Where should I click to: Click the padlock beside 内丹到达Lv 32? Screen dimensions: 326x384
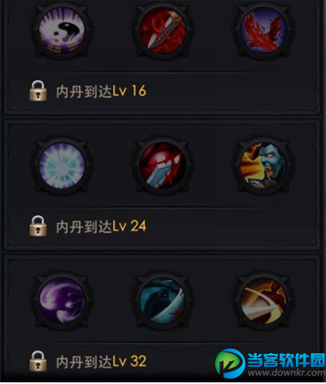pos(38,361)
